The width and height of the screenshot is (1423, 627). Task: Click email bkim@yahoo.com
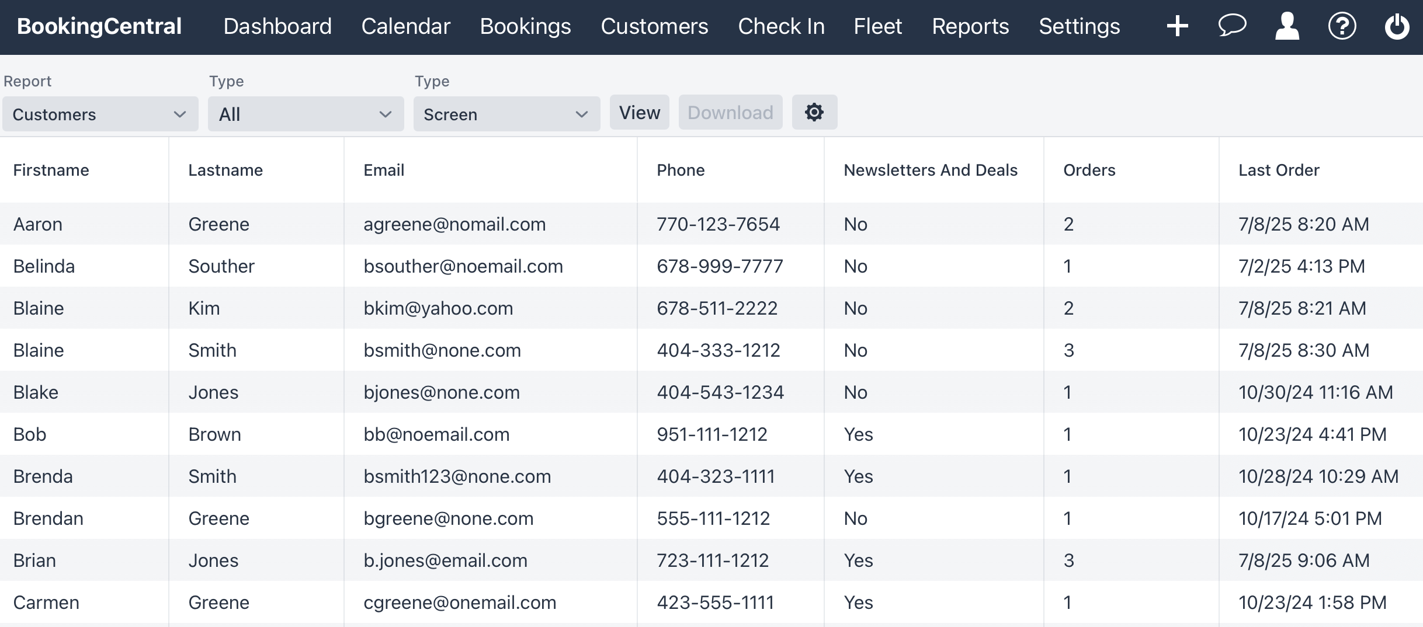[438, 308]
